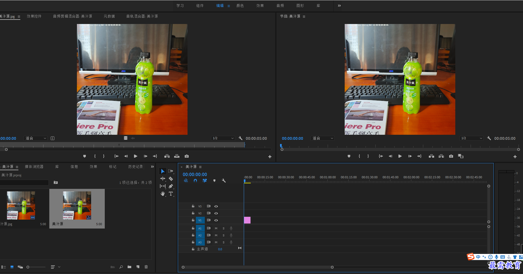This screenshot has width=523, height=274.
Task: Click New Bin folder in Project panel
Action: 129,267
